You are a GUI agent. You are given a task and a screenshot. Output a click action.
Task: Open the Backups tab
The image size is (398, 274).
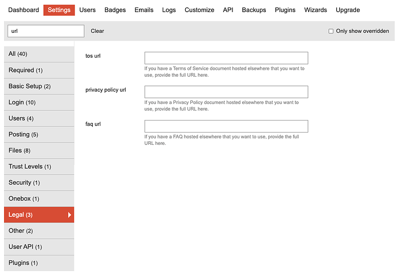pos(254,10)
